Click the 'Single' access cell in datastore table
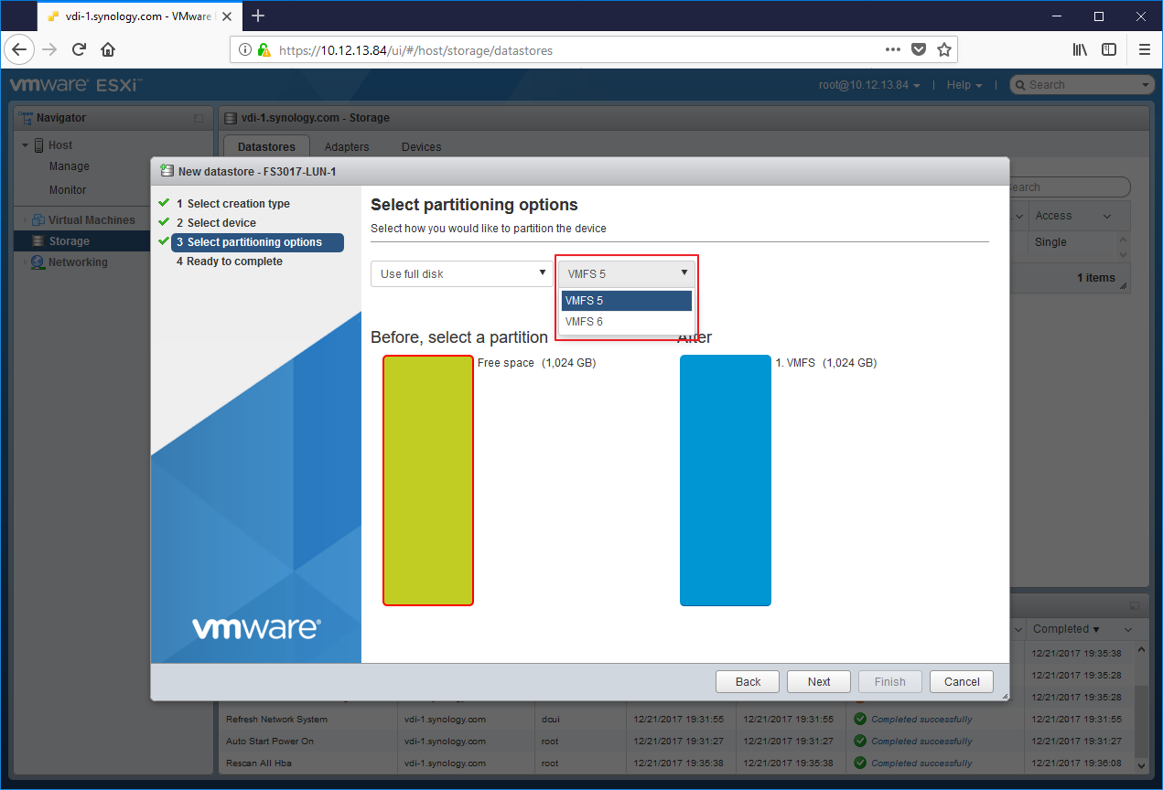The image size is (1163, 790). (1050, 242)
